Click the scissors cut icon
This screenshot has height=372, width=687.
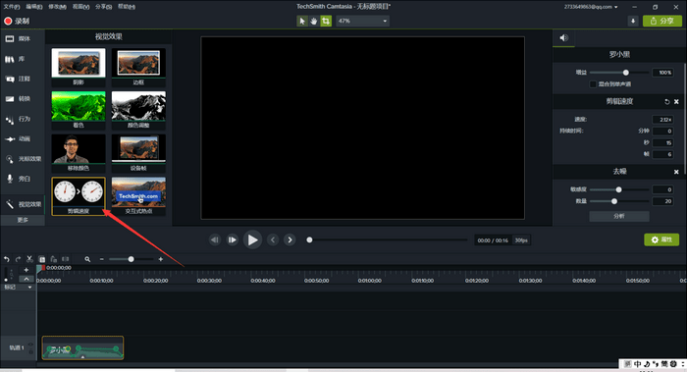coord(29,259)
